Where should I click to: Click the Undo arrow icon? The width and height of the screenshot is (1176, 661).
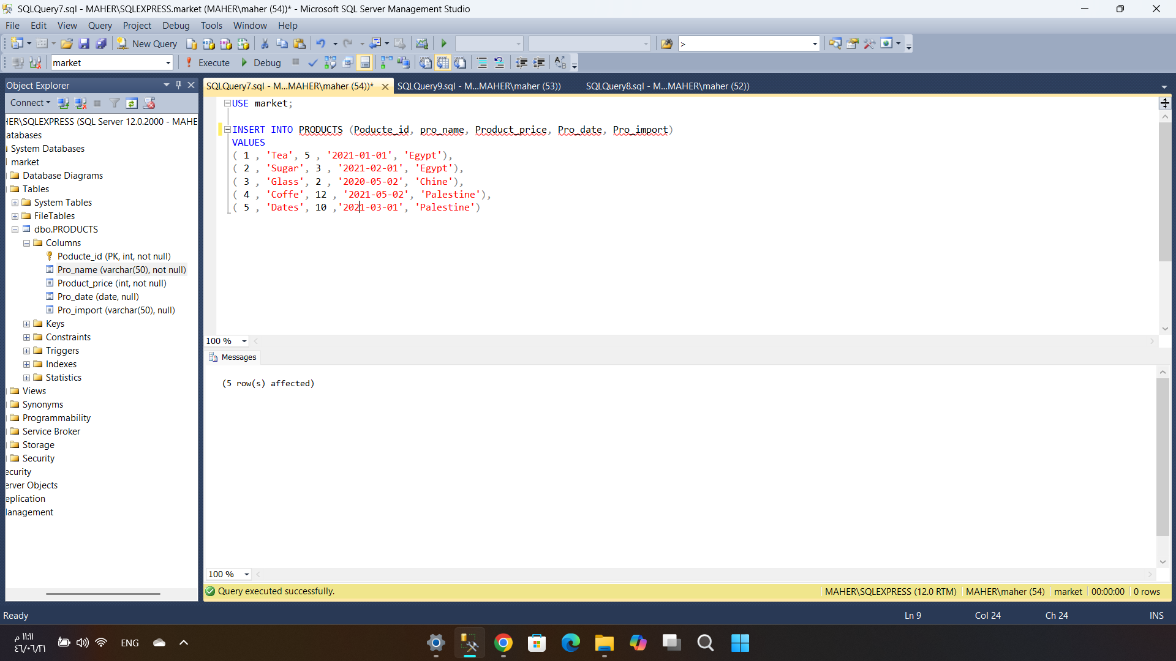(320, 43)
